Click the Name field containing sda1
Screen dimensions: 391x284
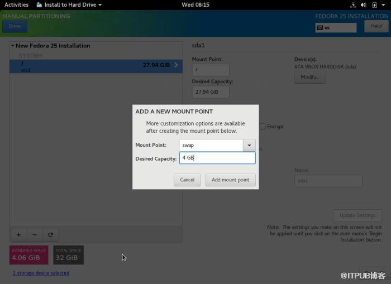click(x=328, y=181)
